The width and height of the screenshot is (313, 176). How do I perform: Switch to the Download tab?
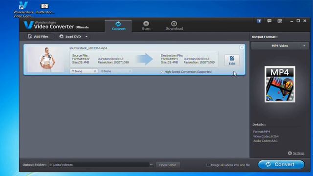point(174,26)
